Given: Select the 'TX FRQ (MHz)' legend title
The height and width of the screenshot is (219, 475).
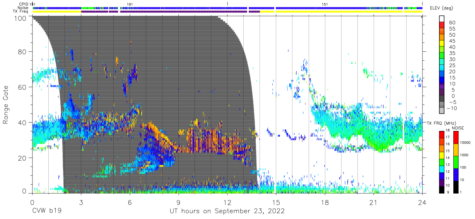Looking at the screenshot, I should pos(441,123).
